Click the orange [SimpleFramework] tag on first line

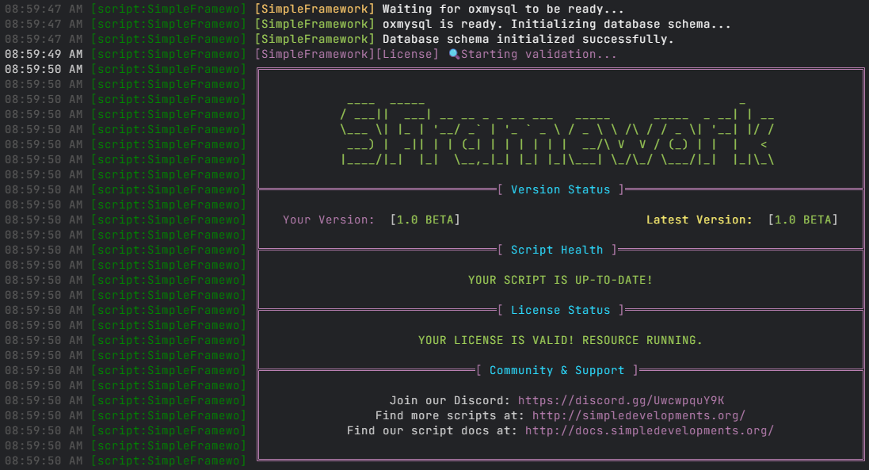314,9
